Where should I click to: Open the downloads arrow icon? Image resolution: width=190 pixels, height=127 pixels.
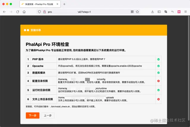pos(153,12)
